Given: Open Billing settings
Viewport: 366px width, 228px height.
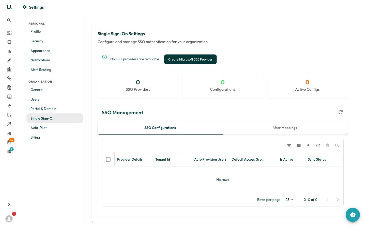Looking at the screenshot, I should 55,138.
